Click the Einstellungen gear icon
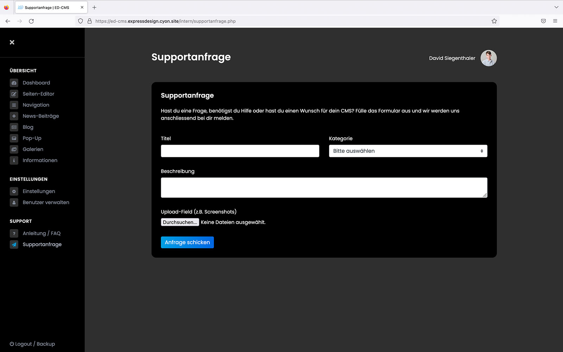 pos(14,191)
